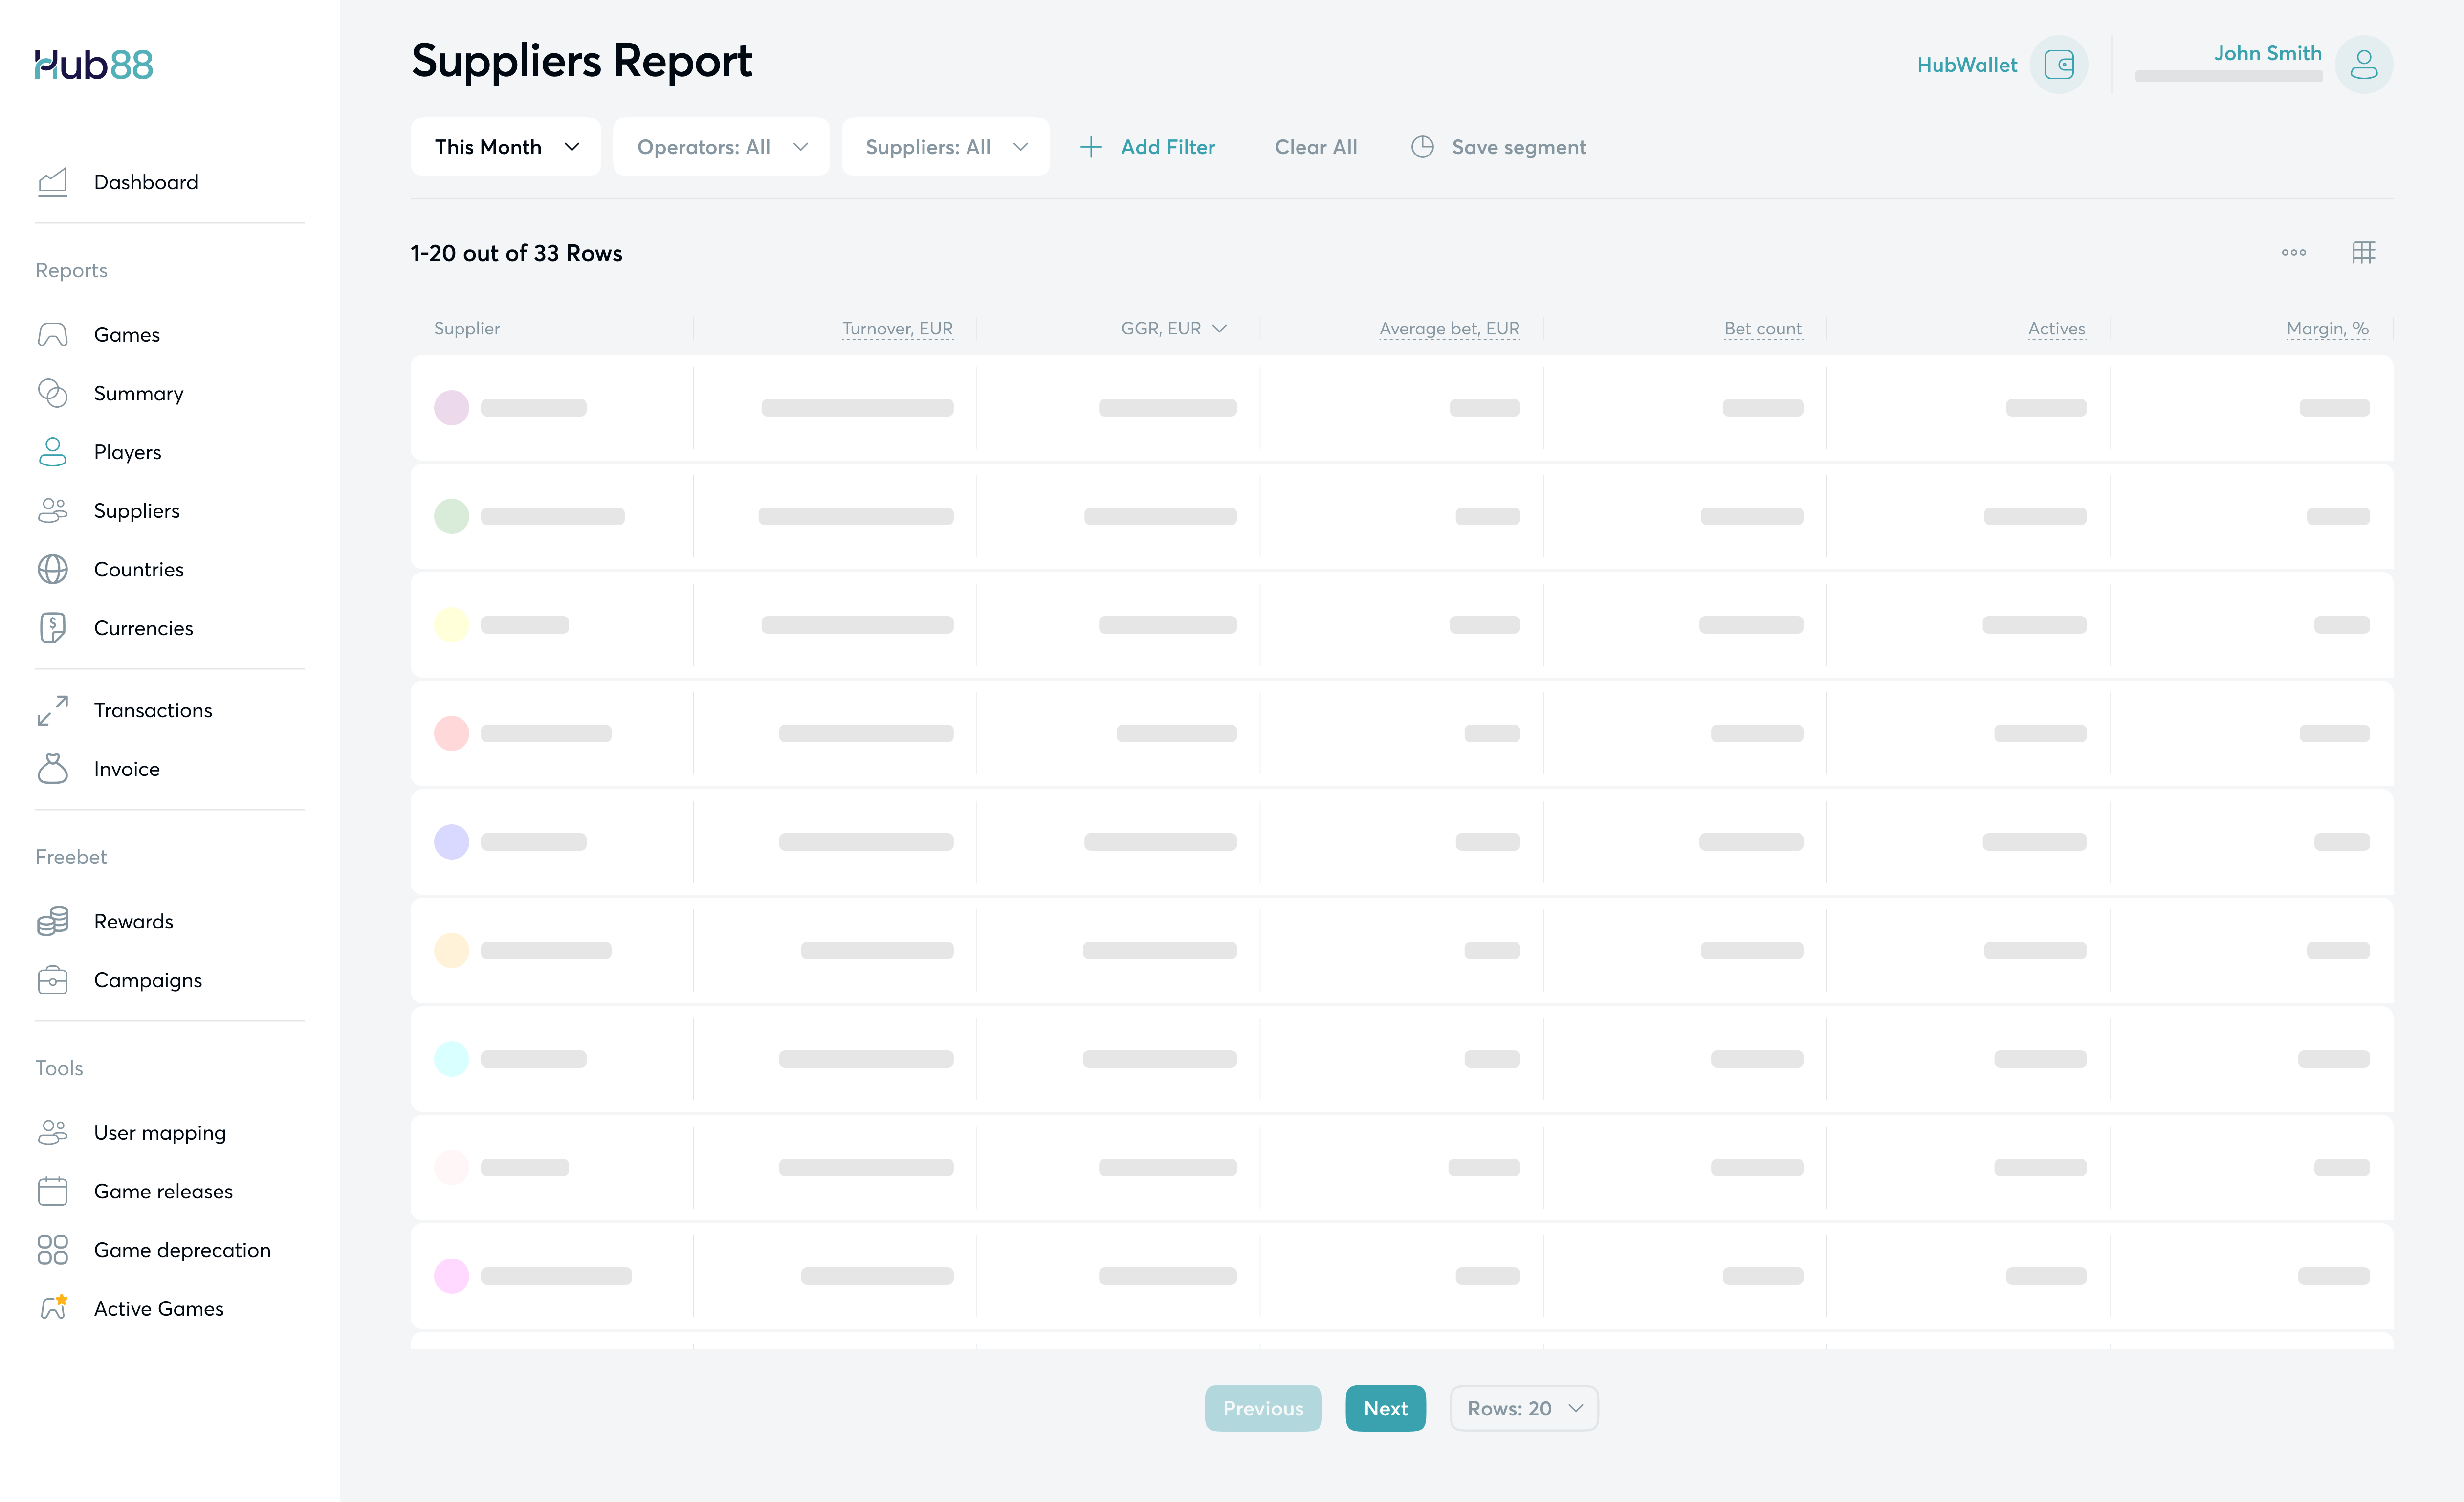Open the Suppliers: All filter dropdown
Image resolution: width=2464 pixels, height=1502 pixels.
(x=945, y=147)
